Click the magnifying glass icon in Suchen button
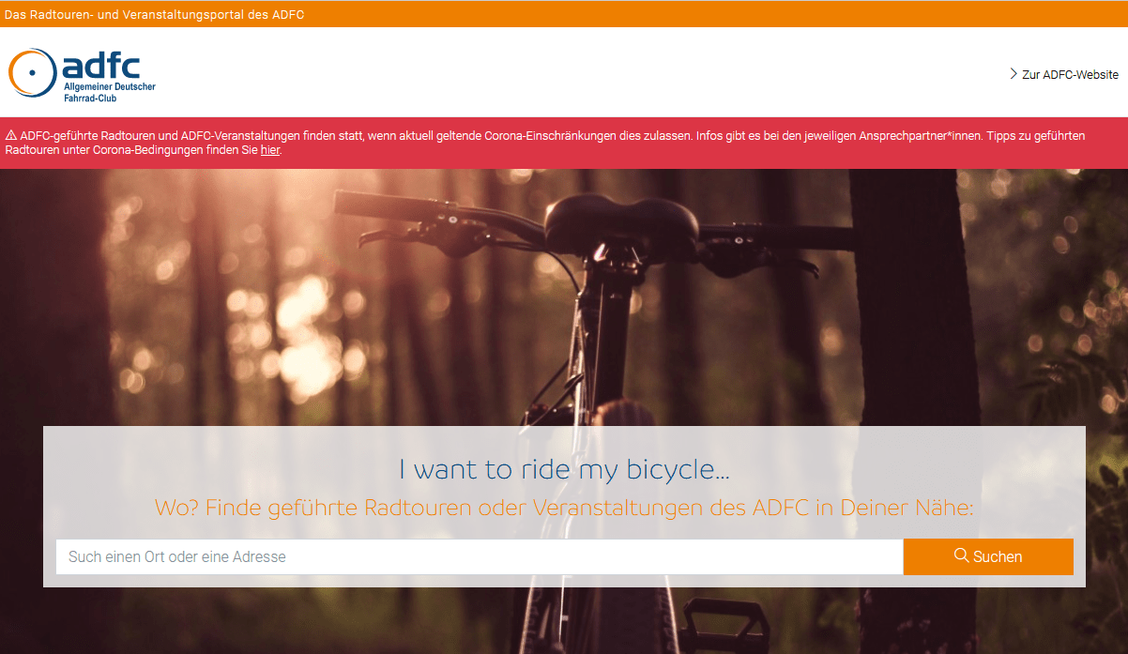 (x=961, y=555)
